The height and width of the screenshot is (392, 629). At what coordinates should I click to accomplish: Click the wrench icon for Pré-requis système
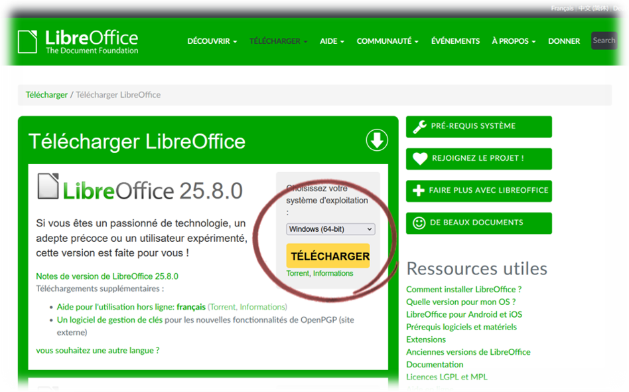[x=419, y=126]
